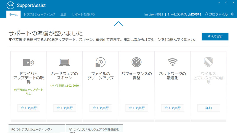Click ウイルスとマルウェアの削除 title
237x133 pixels.
click(x=209, y=78)
